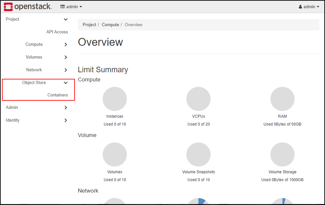Expand the Volumes sidebar chevron
The image size is (325, 205).
click(66, 57)
